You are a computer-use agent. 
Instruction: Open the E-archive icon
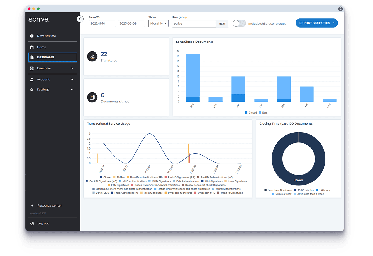32,68
